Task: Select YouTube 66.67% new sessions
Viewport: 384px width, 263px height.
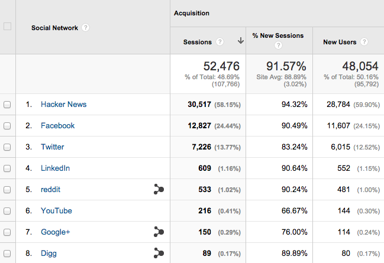Action: (x=295, y=211)
